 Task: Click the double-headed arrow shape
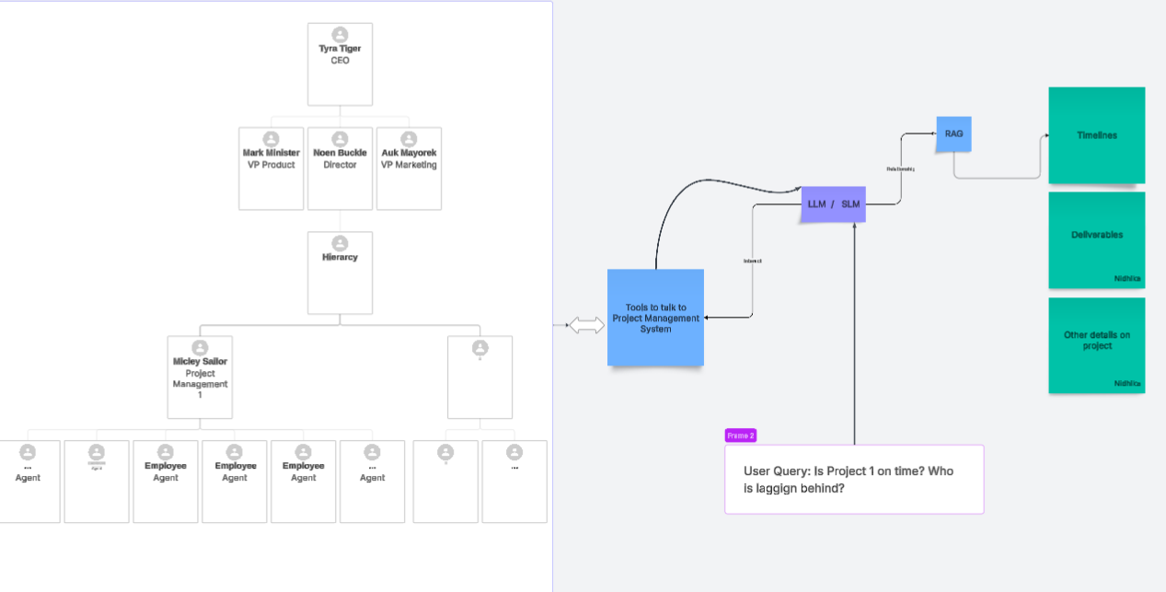click(586, 325)
